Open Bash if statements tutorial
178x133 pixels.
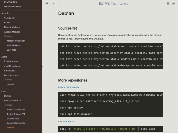(16, 123)
